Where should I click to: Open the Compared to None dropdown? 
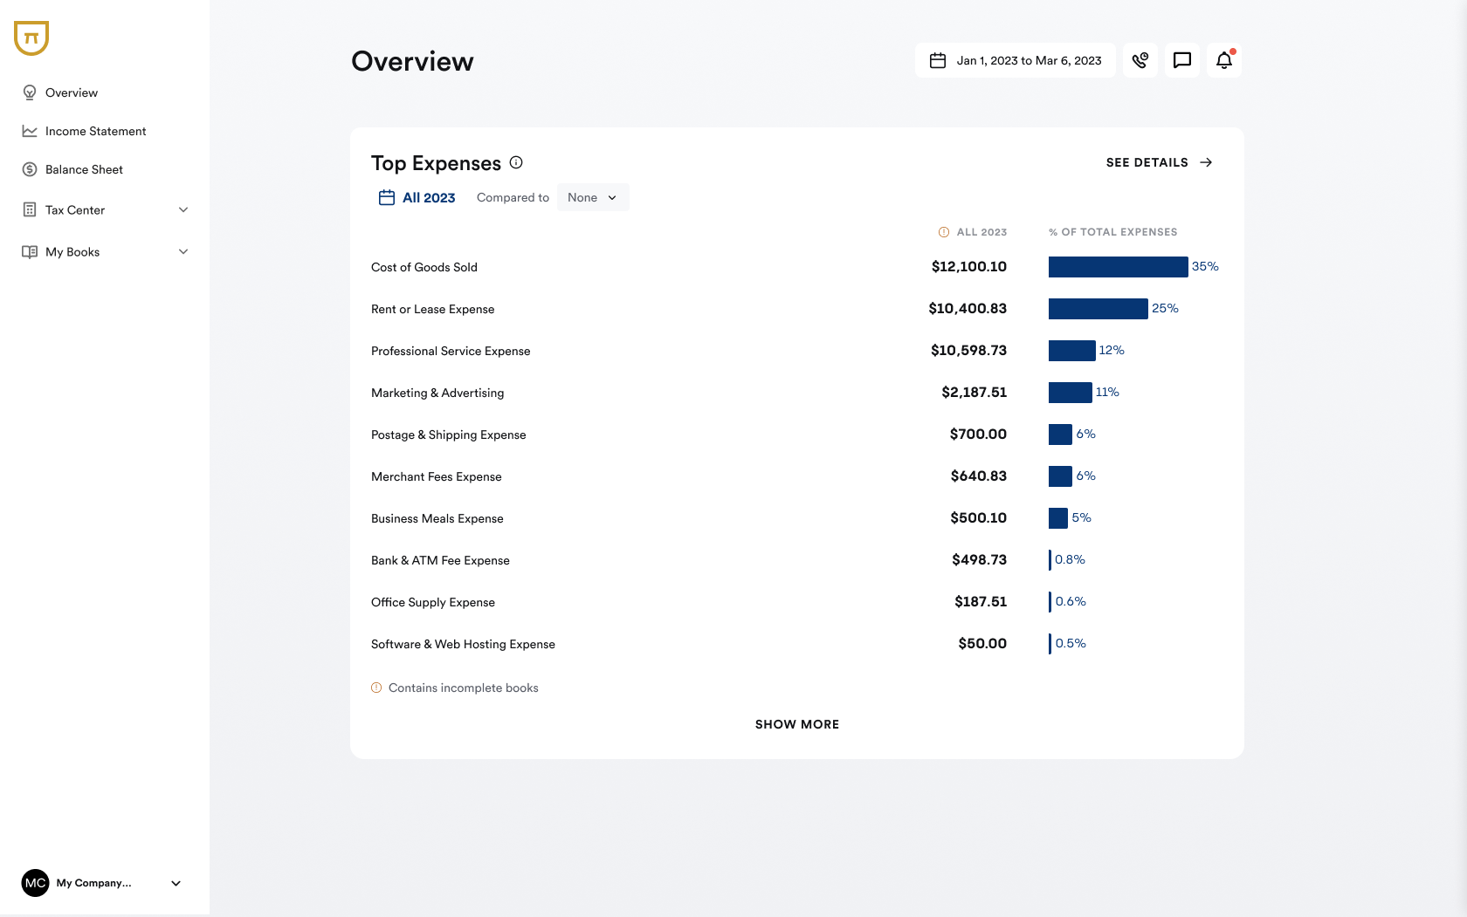[592, 198]
